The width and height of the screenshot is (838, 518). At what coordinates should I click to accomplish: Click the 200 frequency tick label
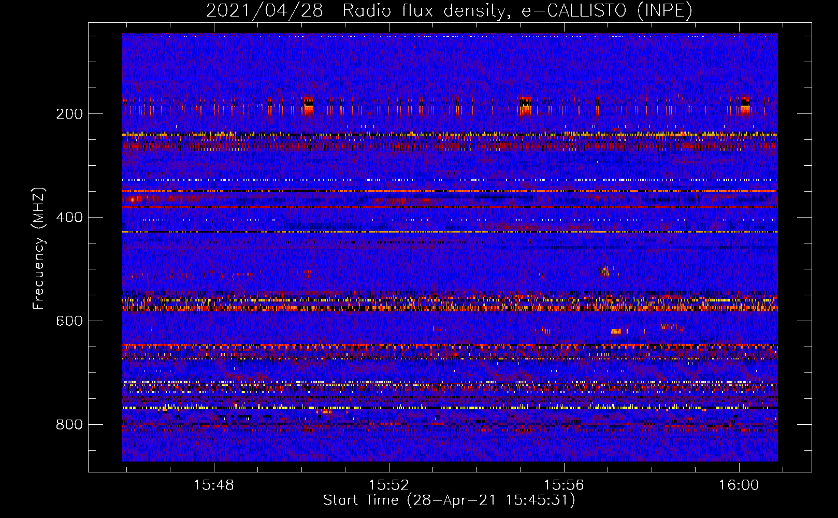coord(69,114)
